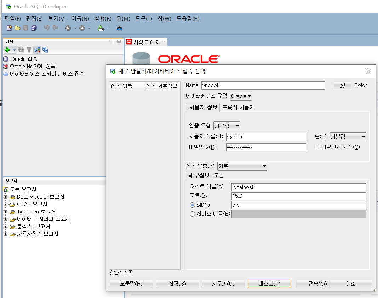This screenshot has width=378, height=298.
Task: Open the SQL worksheet icon
Action: point(101,28)
